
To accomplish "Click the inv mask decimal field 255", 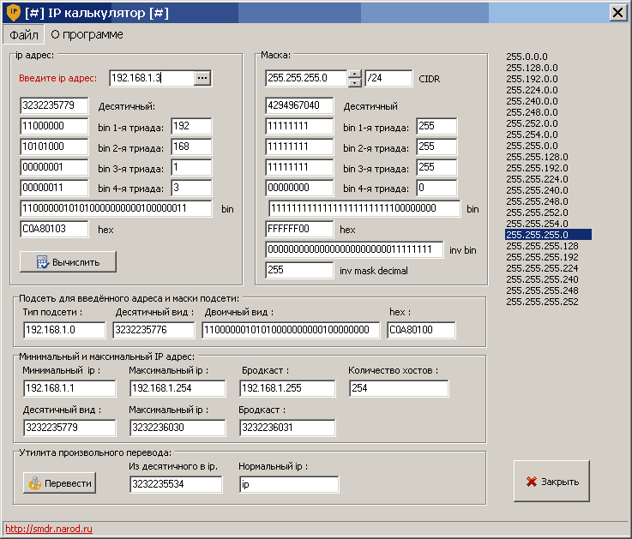I will [299, 270].
